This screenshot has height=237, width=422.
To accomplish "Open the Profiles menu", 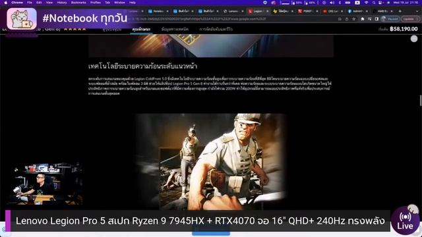I will (x=95, y=3).
